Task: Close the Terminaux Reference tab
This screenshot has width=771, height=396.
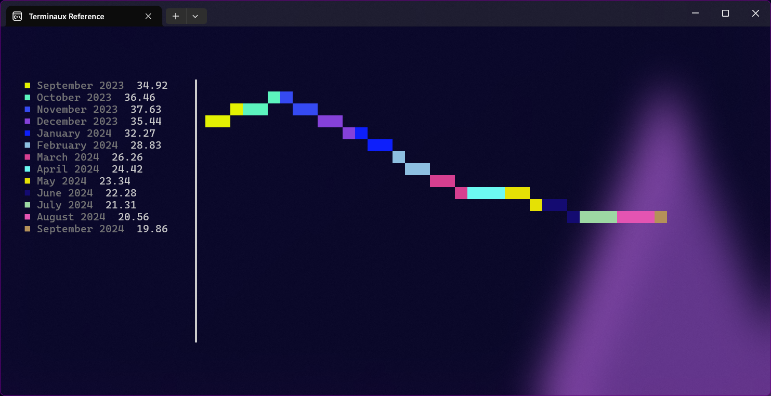Action: [148, 16]
